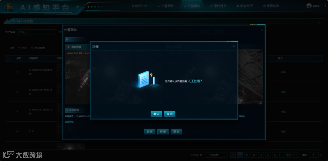Open the 告警统计 navigation tab
Image resolution: width=328 pixels, height=161 pixels.
(x=166, y=6)
